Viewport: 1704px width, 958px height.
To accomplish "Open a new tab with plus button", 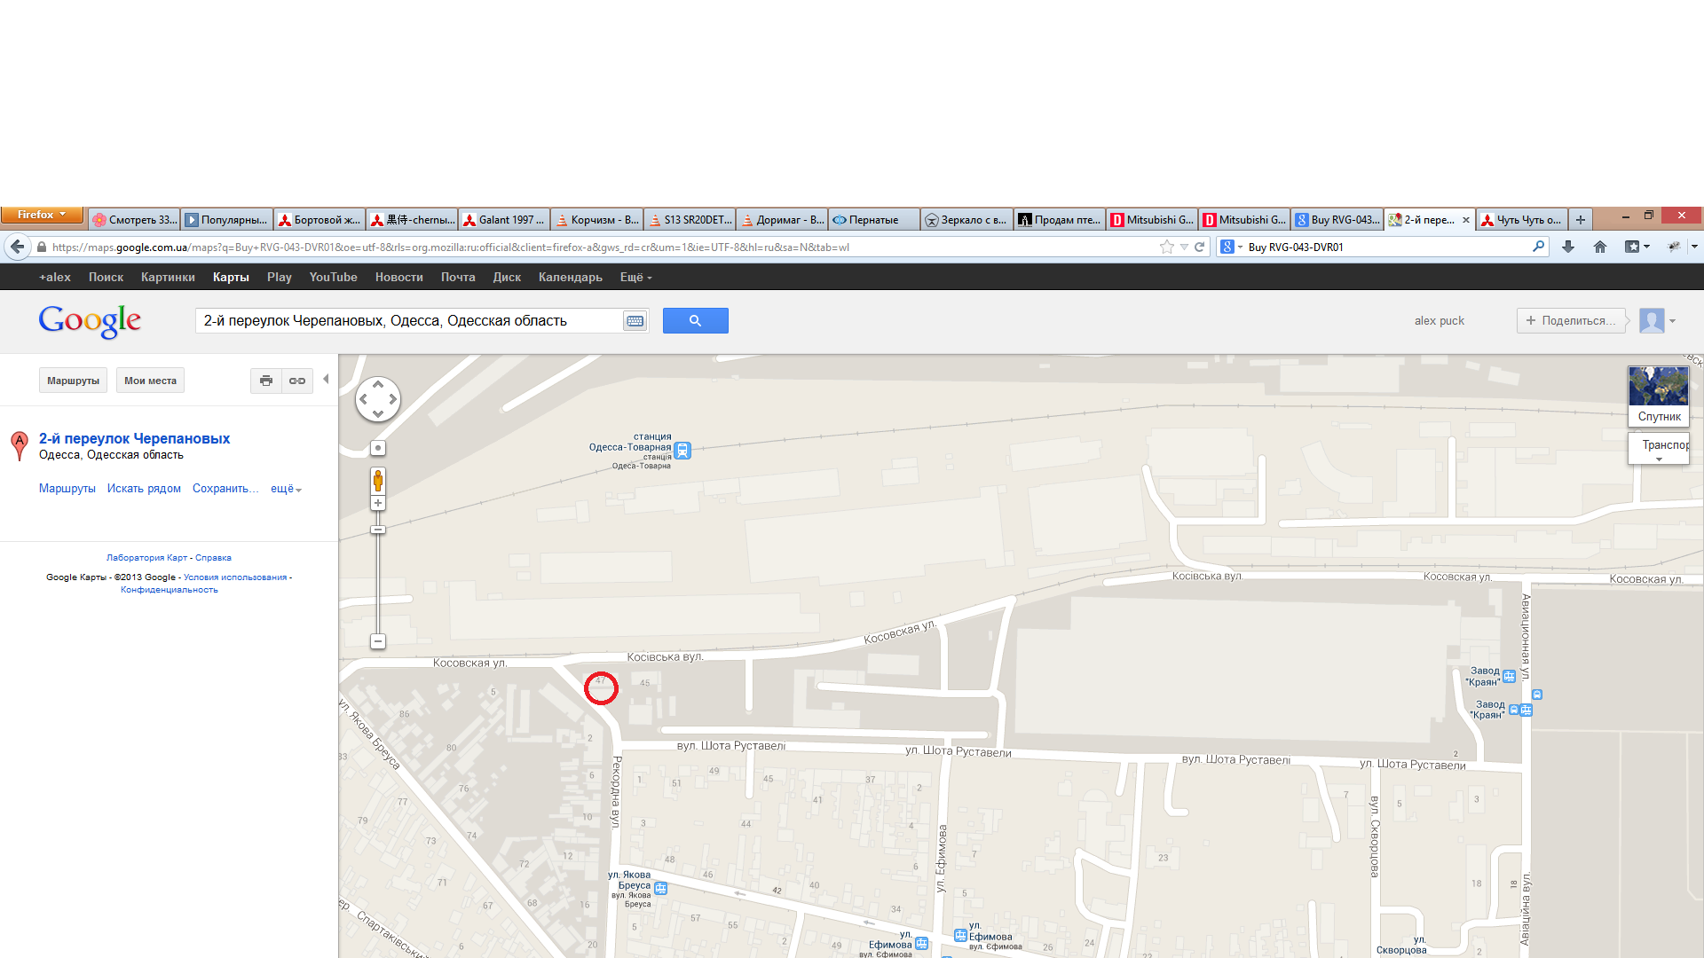I will (1580, 220).
